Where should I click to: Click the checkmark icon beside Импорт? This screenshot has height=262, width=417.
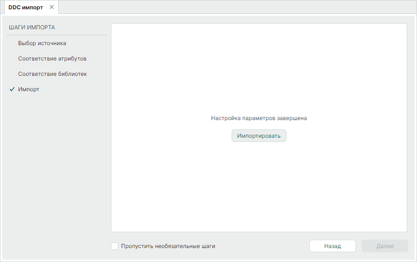tap(12, 89)
